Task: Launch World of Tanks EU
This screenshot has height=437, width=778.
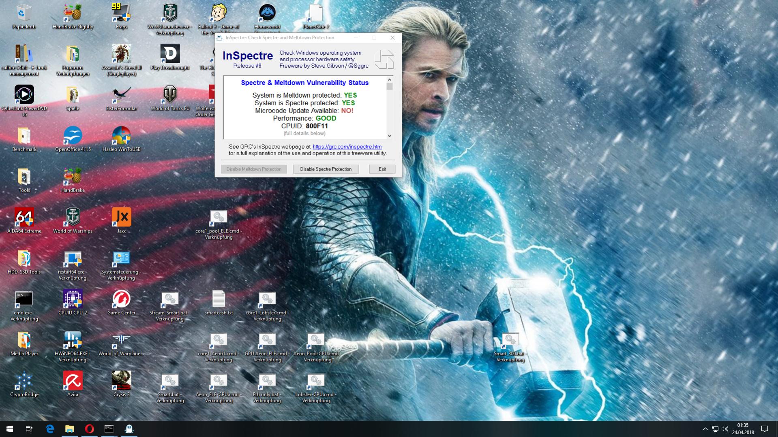Action: tap(170, 98)
